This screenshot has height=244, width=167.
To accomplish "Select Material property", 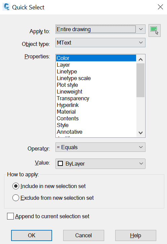I will [x=96, y=112].
